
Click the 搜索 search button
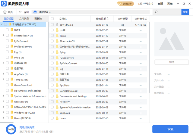pos(185,12)
